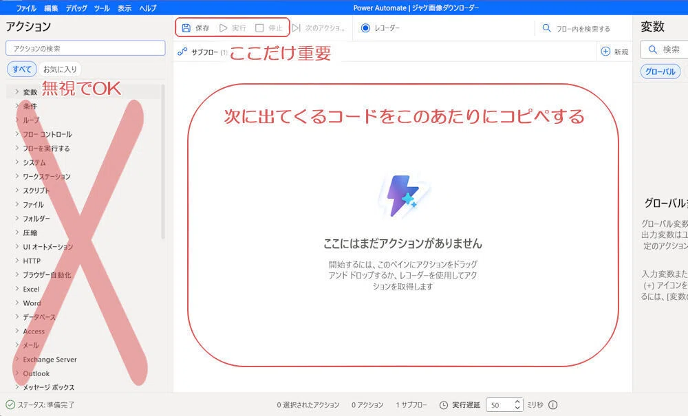
Task: Open the 編集 menu
Action: (x=51, y=8)
